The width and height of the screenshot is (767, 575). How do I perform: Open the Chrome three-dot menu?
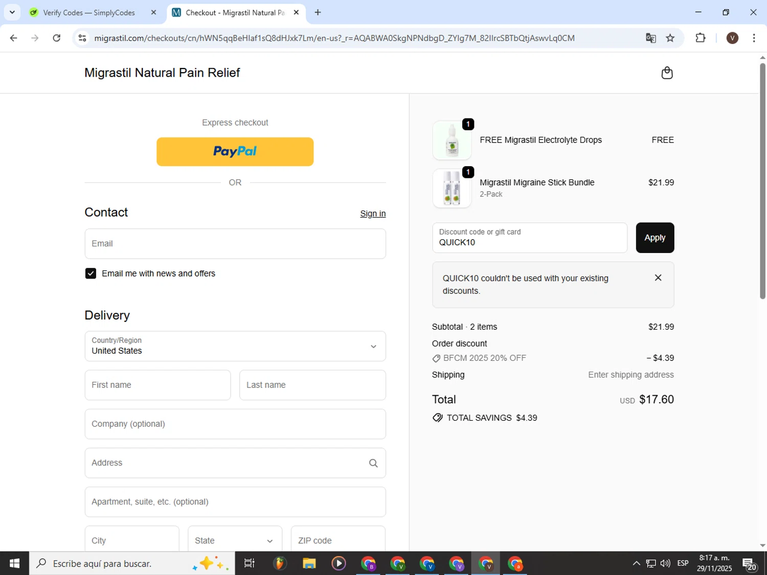pos(754,38)
